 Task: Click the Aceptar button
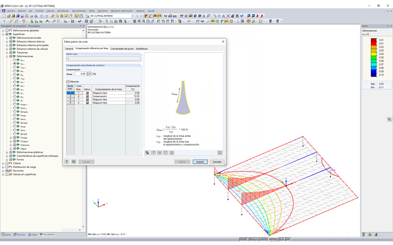pos(200,162)
